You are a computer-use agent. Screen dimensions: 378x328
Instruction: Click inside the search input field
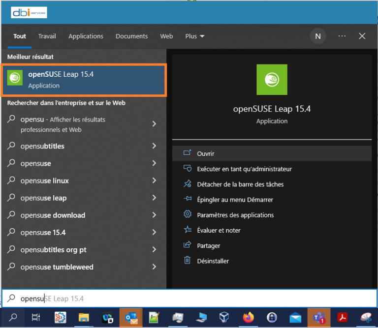(x=189, y=298)
